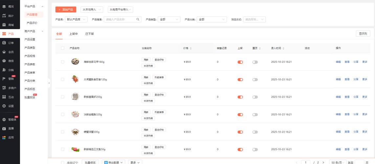Sort by 录入时间 entry time arrows

283,48
